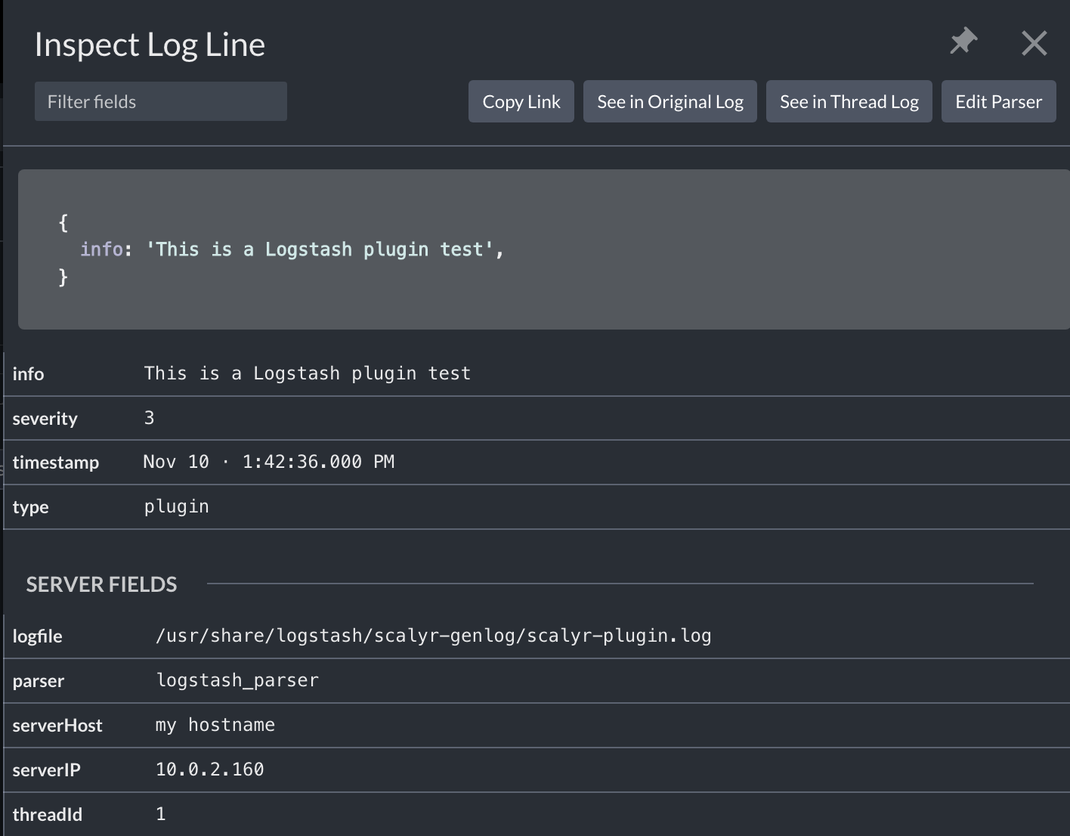Click the Edit Parser button

998,101
